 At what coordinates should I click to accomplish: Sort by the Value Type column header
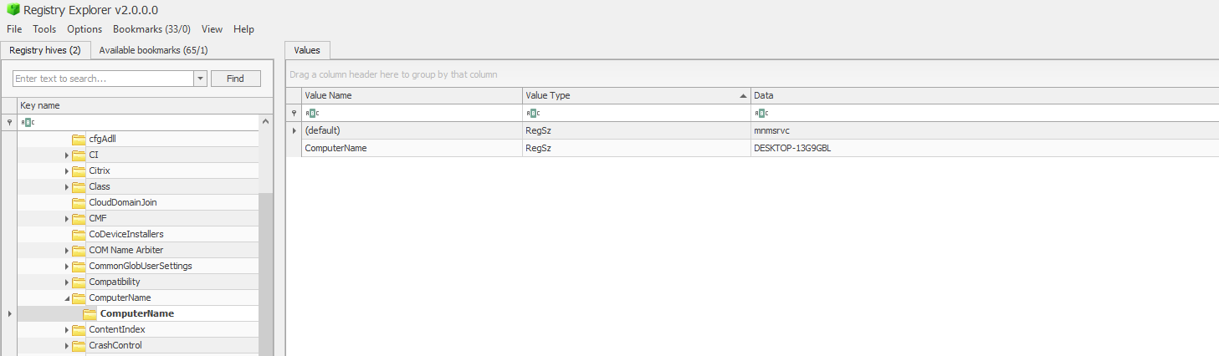click(636, 95)
